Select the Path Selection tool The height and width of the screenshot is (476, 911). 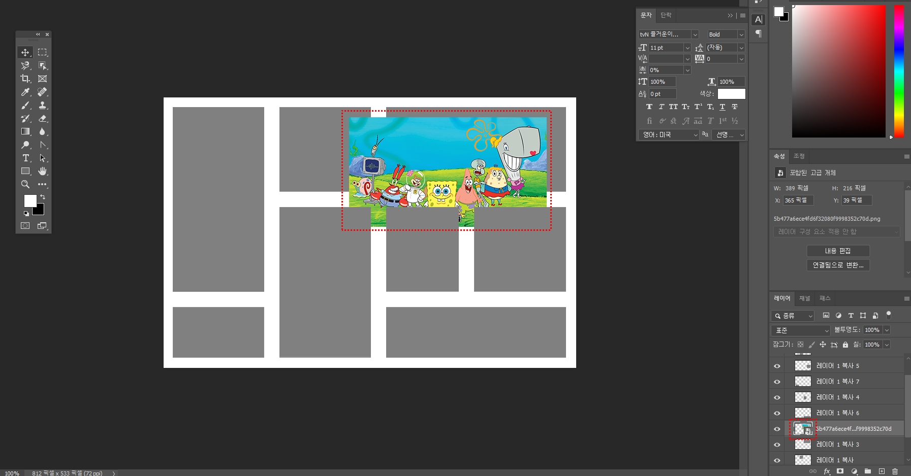point(42,158)
